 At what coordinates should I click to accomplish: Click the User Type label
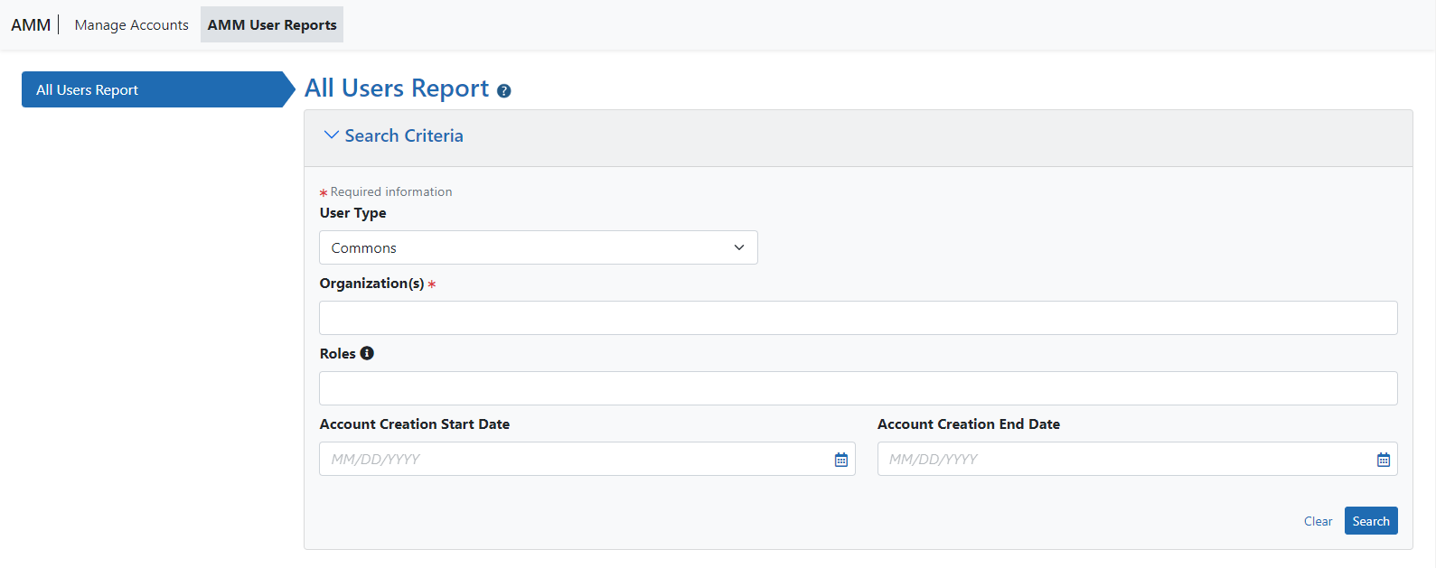coord(352,213)
